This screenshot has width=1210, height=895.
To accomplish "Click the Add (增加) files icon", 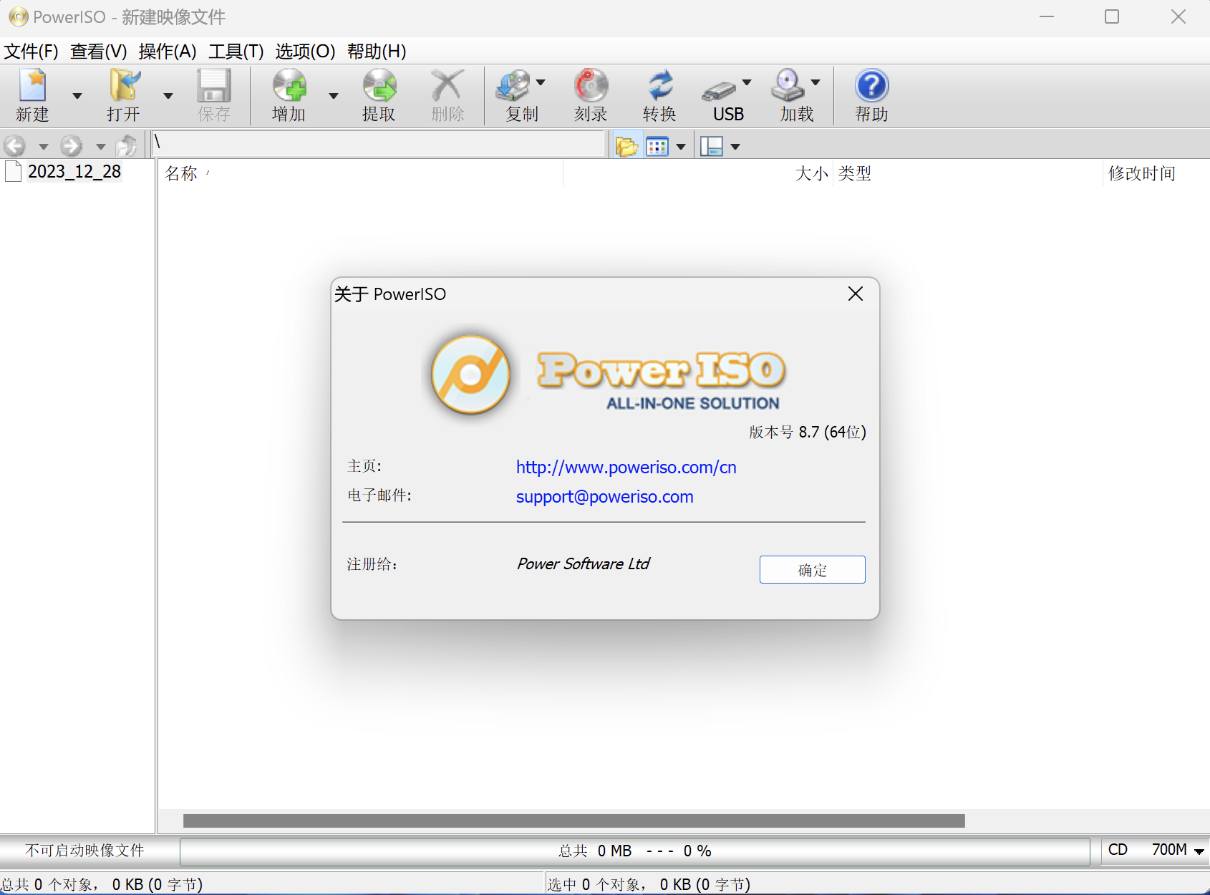I will point(289,87).
